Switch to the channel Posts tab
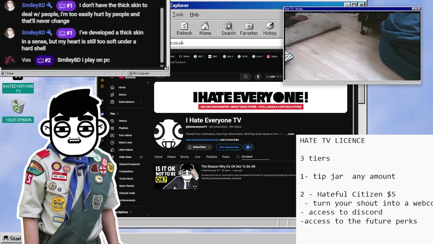433x244 pixels. tap(226, 157)
